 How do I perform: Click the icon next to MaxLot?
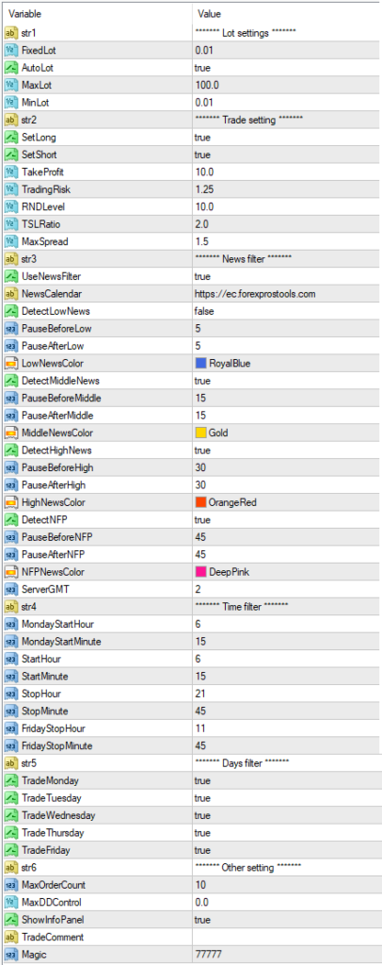click(x=10, y=86)
